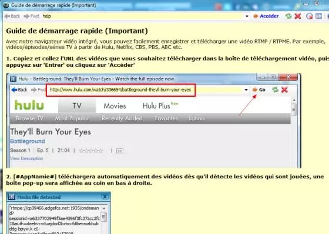Viewport: 329px width, 234px height.
Task: Click the heading 'Guide de démarrage rapide (Important)'
Action: pos(77,31)
